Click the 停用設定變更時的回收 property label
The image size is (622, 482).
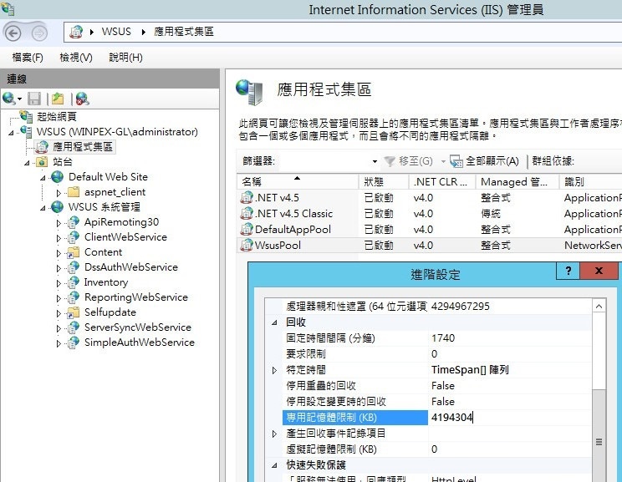(x=336, y=402)
